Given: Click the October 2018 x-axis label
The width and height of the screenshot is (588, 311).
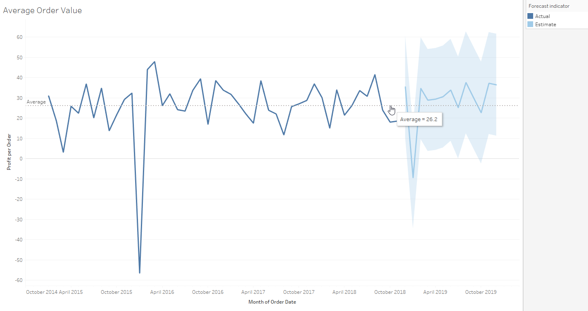Looking at the screenshot, I should (x=390, y=292).
